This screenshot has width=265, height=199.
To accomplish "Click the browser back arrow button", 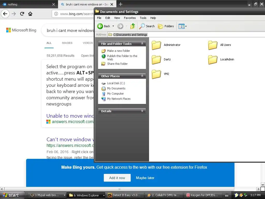I will point(5,14).
